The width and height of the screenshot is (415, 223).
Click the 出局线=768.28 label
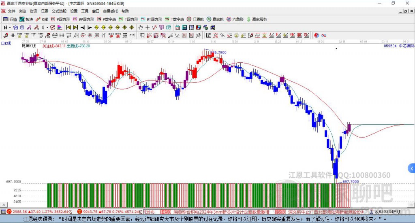point(78,46)
